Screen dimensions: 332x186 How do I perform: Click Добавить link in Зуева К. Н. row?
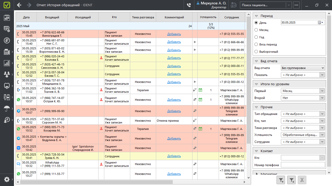click(174, 156)
